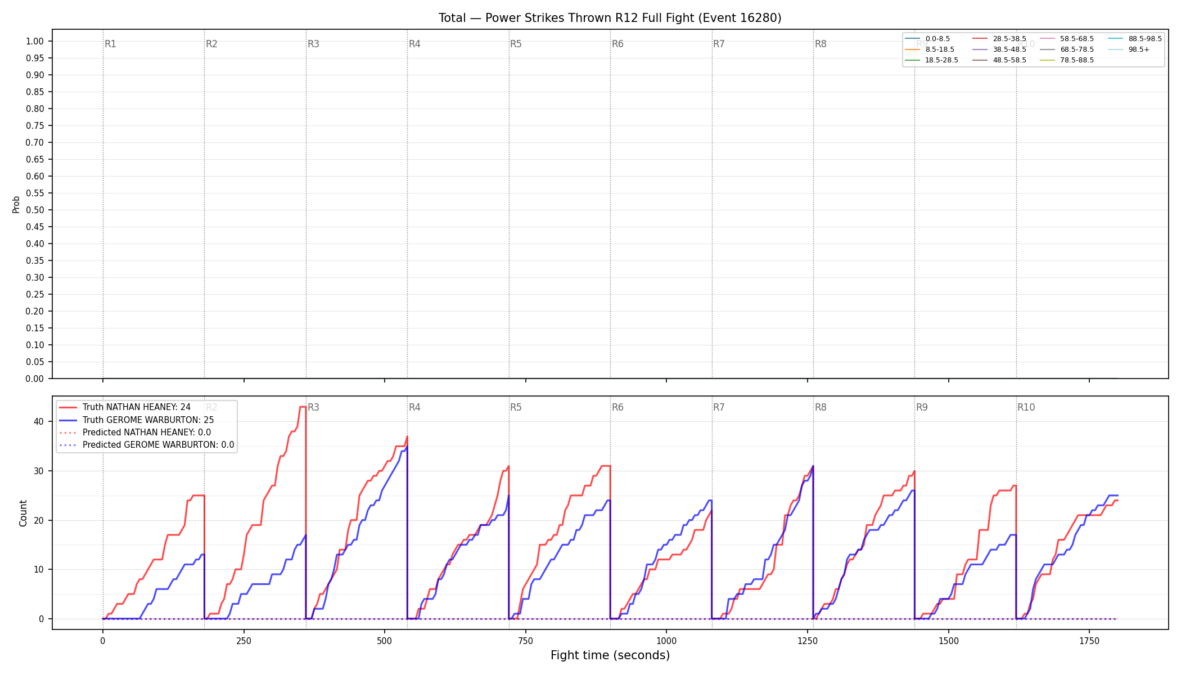The height and width of the screenshot is (675, 1181).
Task: Click the 1000 tick on fight time axis
Action: point(666,641)
